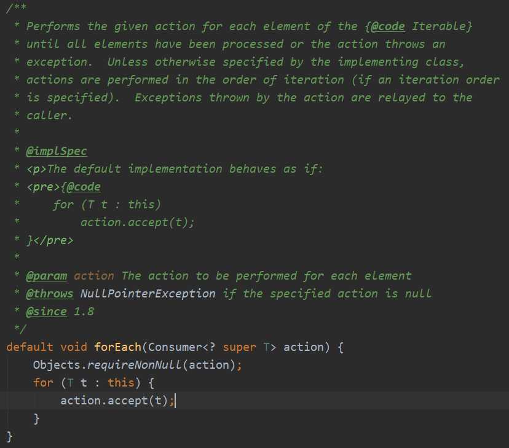Click the 1.8 version in the @since line

(84, 312)
